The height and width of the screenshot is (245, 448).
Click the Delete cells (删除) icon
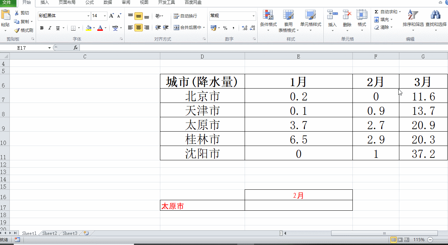pyautogui.click(x=347, y=15)
